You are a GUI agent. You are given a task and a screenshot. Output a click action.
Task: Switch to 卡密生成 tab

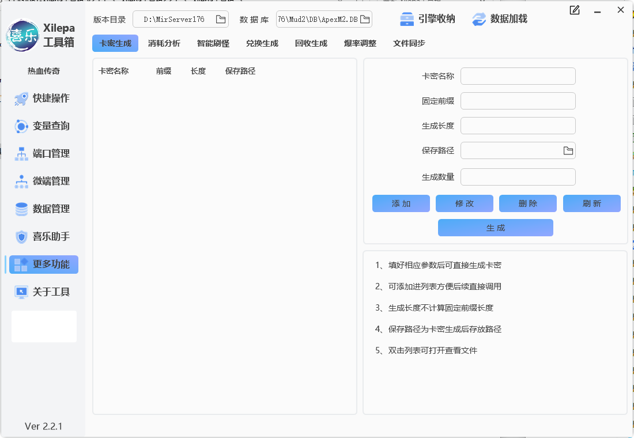pos(115,43)
